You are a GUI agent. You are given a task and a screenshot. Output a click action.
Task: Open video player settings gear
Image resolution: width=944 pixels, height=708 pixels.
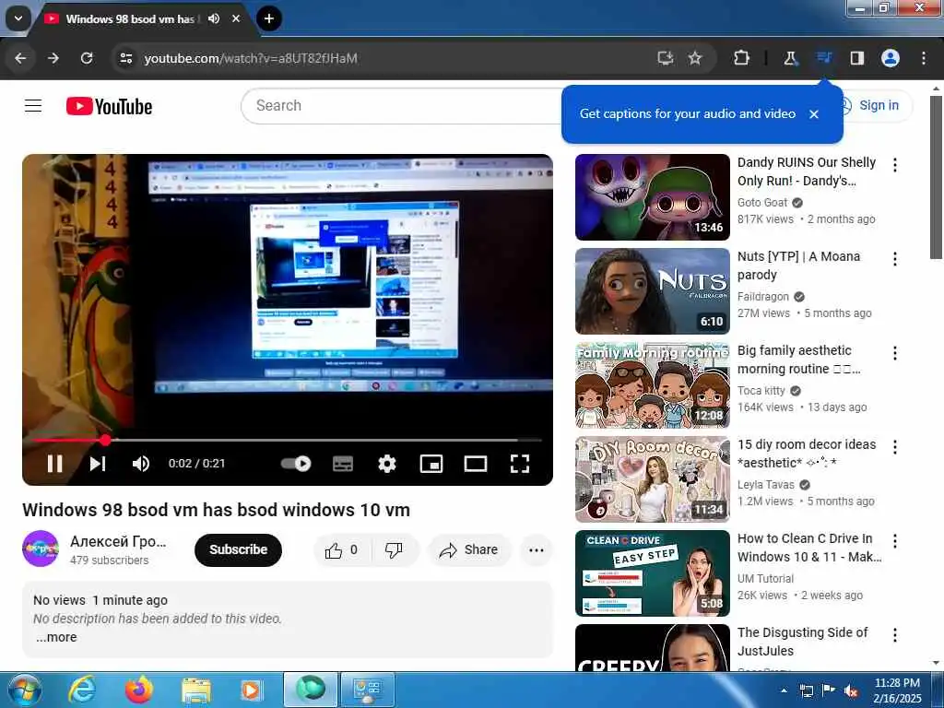(386, 464)
